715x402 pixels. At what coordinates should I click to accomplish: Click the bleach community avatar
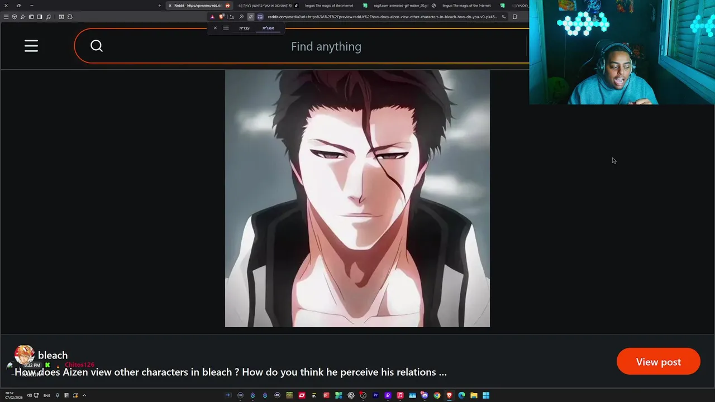(24, 355)
